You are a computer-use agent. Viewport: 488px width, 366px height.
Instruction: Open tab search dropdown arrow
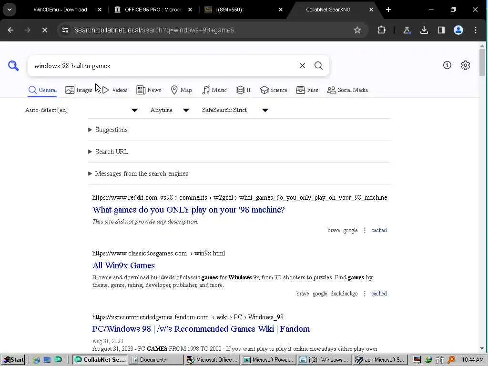(10, 10)
